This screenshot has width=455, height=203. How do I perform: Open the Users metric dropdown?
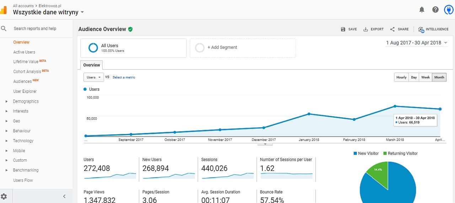point(93,77)
